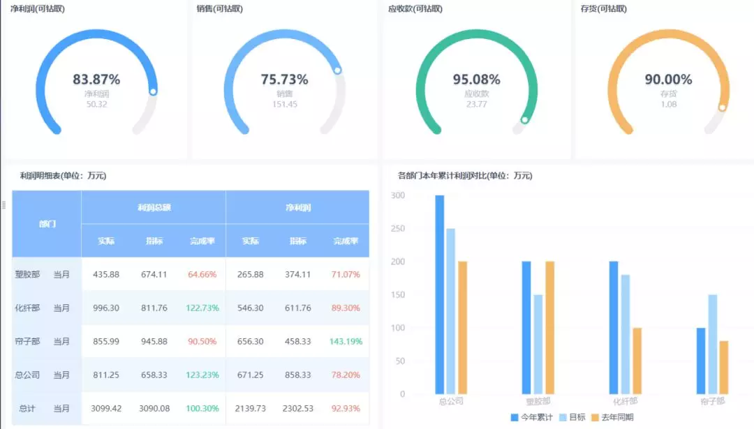Click completion rate 90.50%
Viewport: 754px width, 429px height.
202,342
